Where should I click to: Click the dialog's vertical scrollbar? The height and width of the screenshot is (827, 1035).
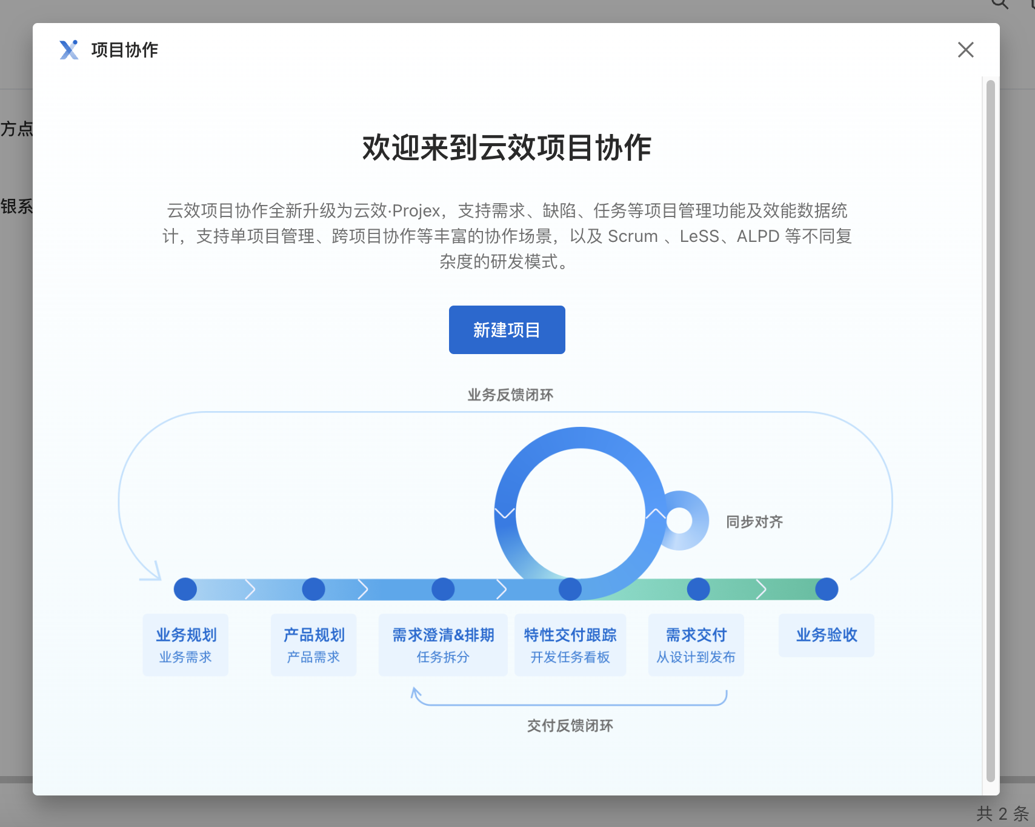tap(991, 430)
